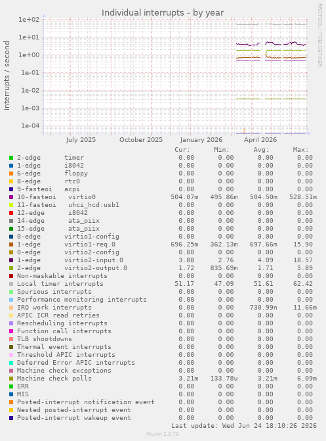
Task: Select the Individual interrupts - by year title
Action: point(163,13)
